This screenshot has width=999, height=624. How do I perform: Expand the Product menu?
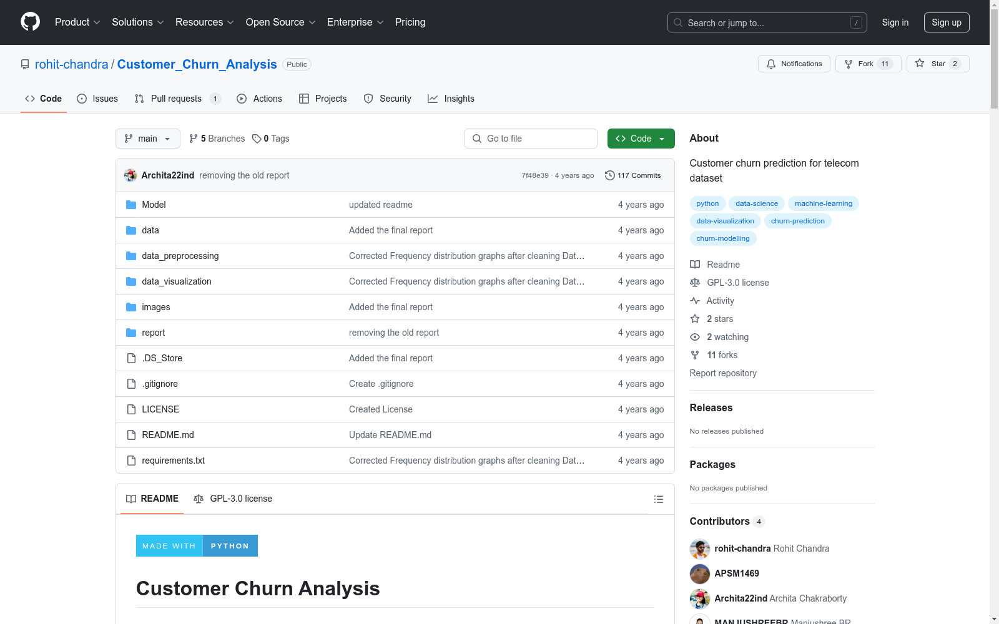click(77, 22)
